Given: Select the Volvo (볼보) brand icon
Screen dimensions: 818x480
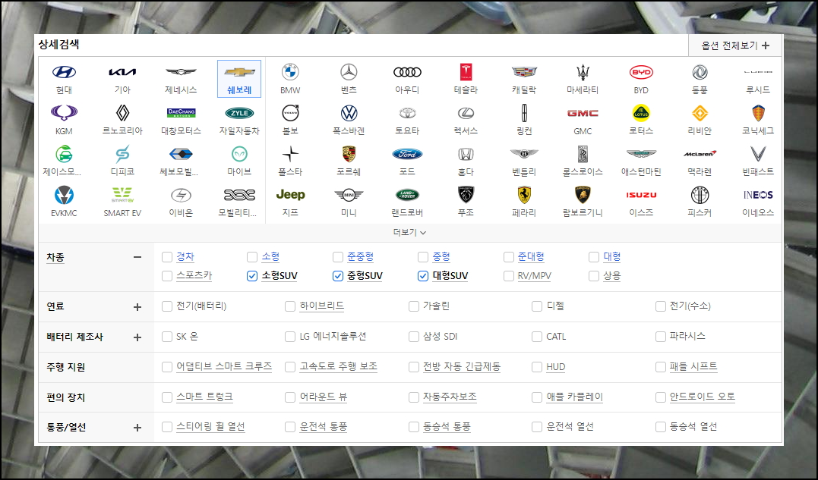Looking at the screenshot, I should click(x=291, y=112).
